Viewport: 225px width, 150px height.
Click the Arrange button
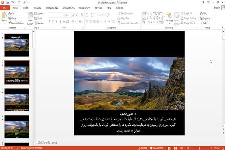(x=169, y=18)
